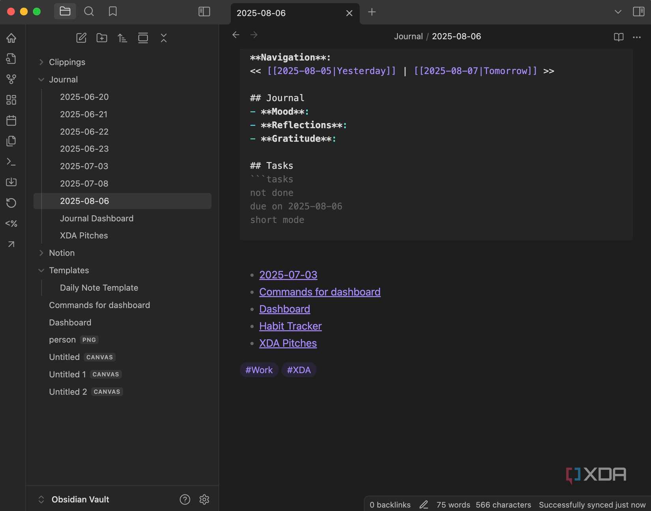Click the Templater <% ribbon icon

coord(11,224)
